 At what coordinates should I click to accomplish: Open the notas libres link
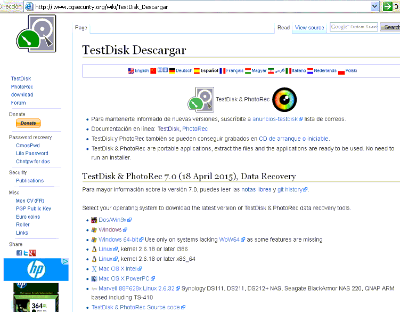click(256, 190)
